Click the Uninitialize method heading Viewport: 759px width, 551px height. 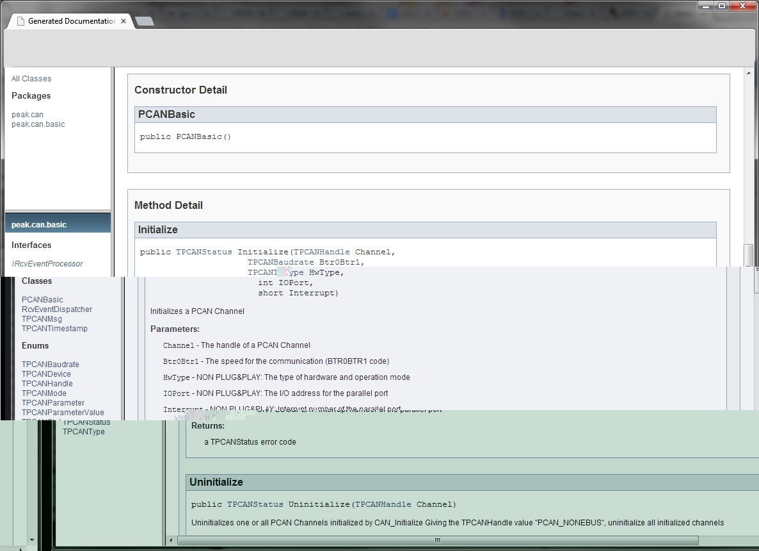click(x=216, y=482)
